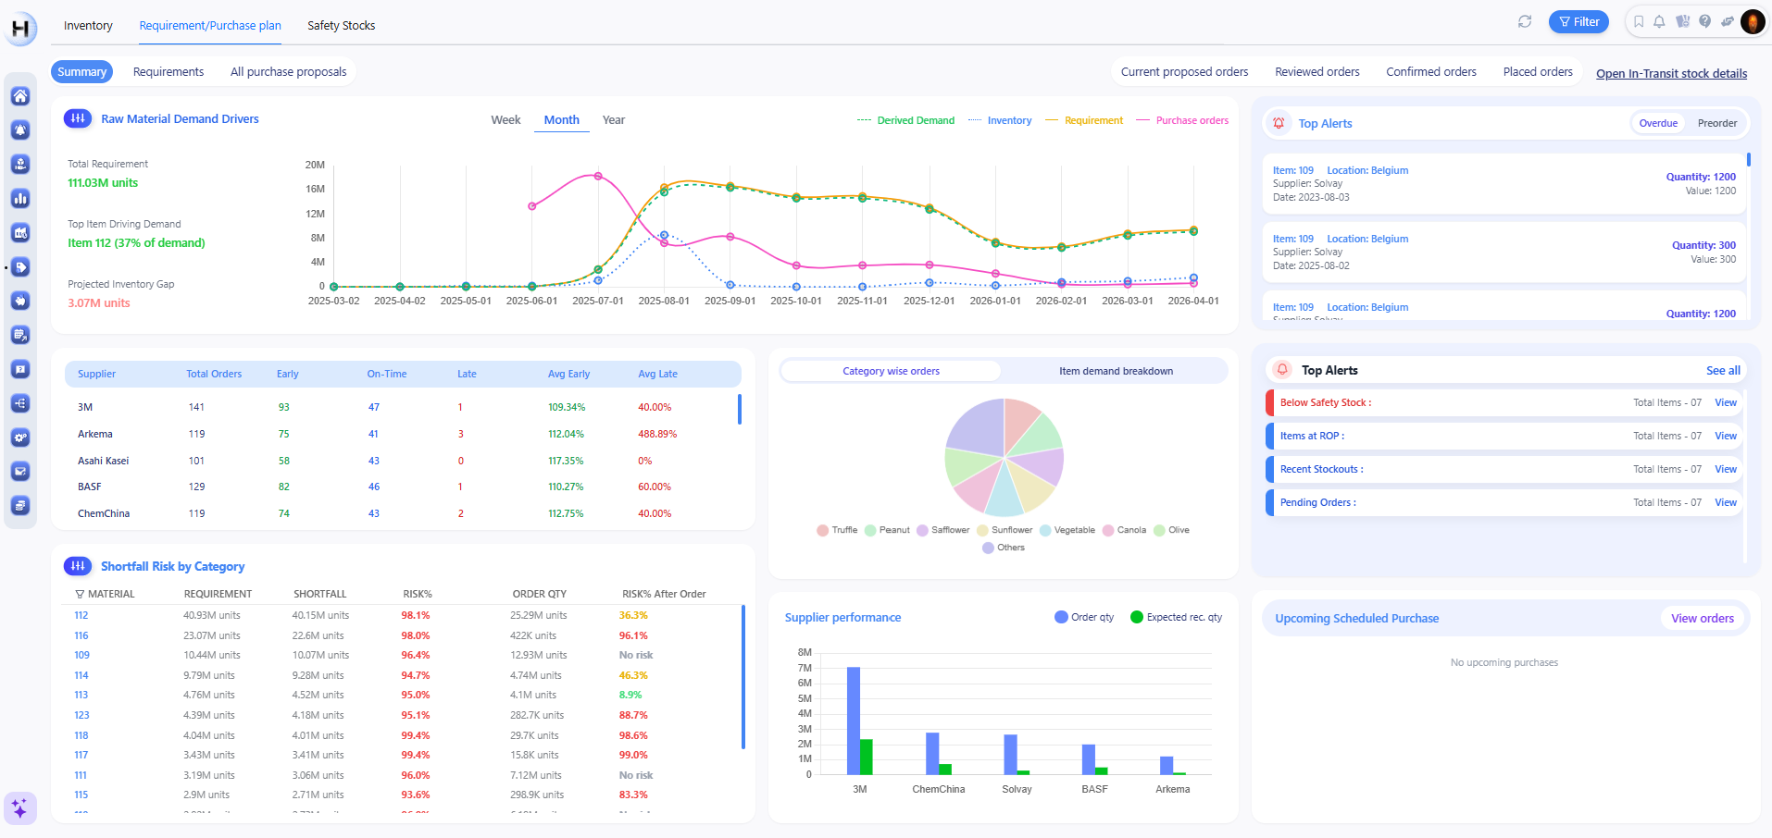Screen dimensions: 1772x838
Task: Click the notification bell in top bar
Action: (x=1659, y=22)
